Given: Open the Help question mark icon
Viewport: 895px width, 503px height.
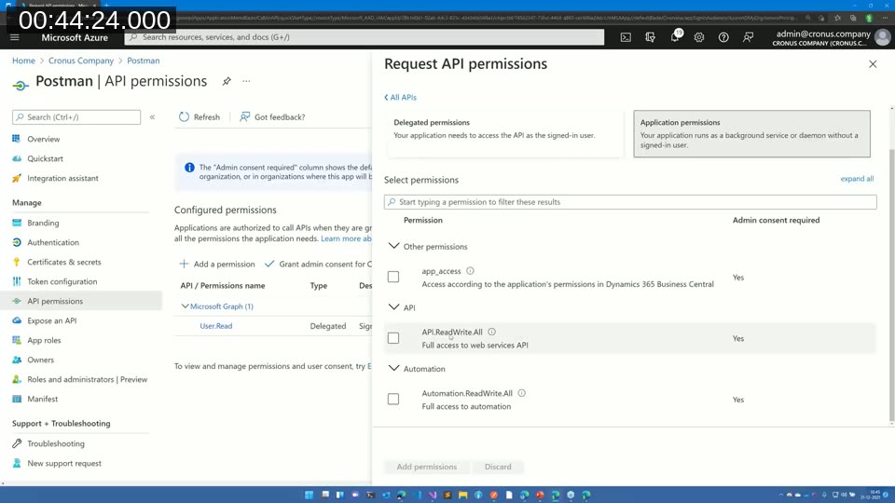Looking at the screenshot, I should click(723, 37).
